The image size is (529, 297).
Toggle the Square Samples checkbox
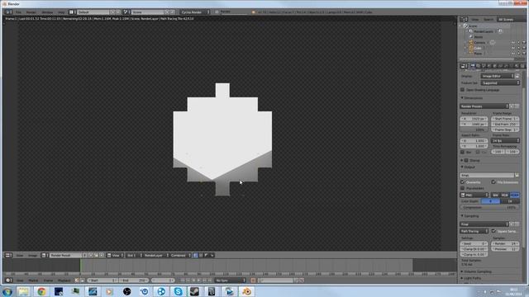(x=493, y=231)
